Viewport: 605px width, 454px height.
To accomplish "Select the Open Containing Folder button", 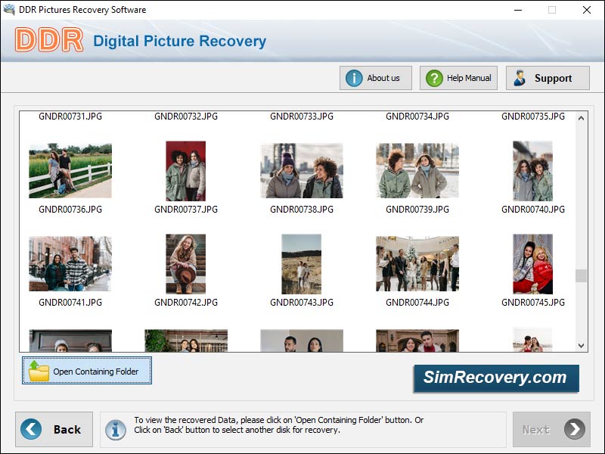I will tap(86, 371).
